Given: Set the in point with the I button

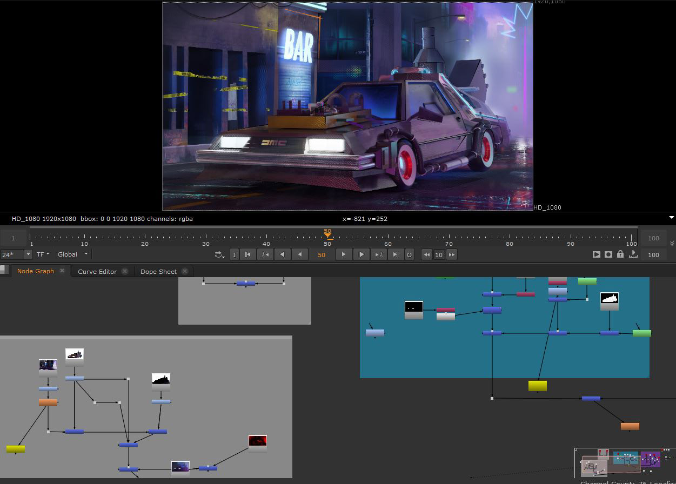Looking at the screenshot, I should coord(234,254).
